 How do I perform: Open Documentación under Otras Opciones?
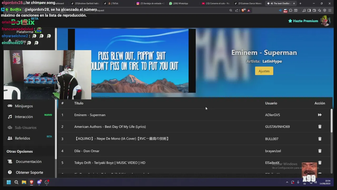(29, 161)
